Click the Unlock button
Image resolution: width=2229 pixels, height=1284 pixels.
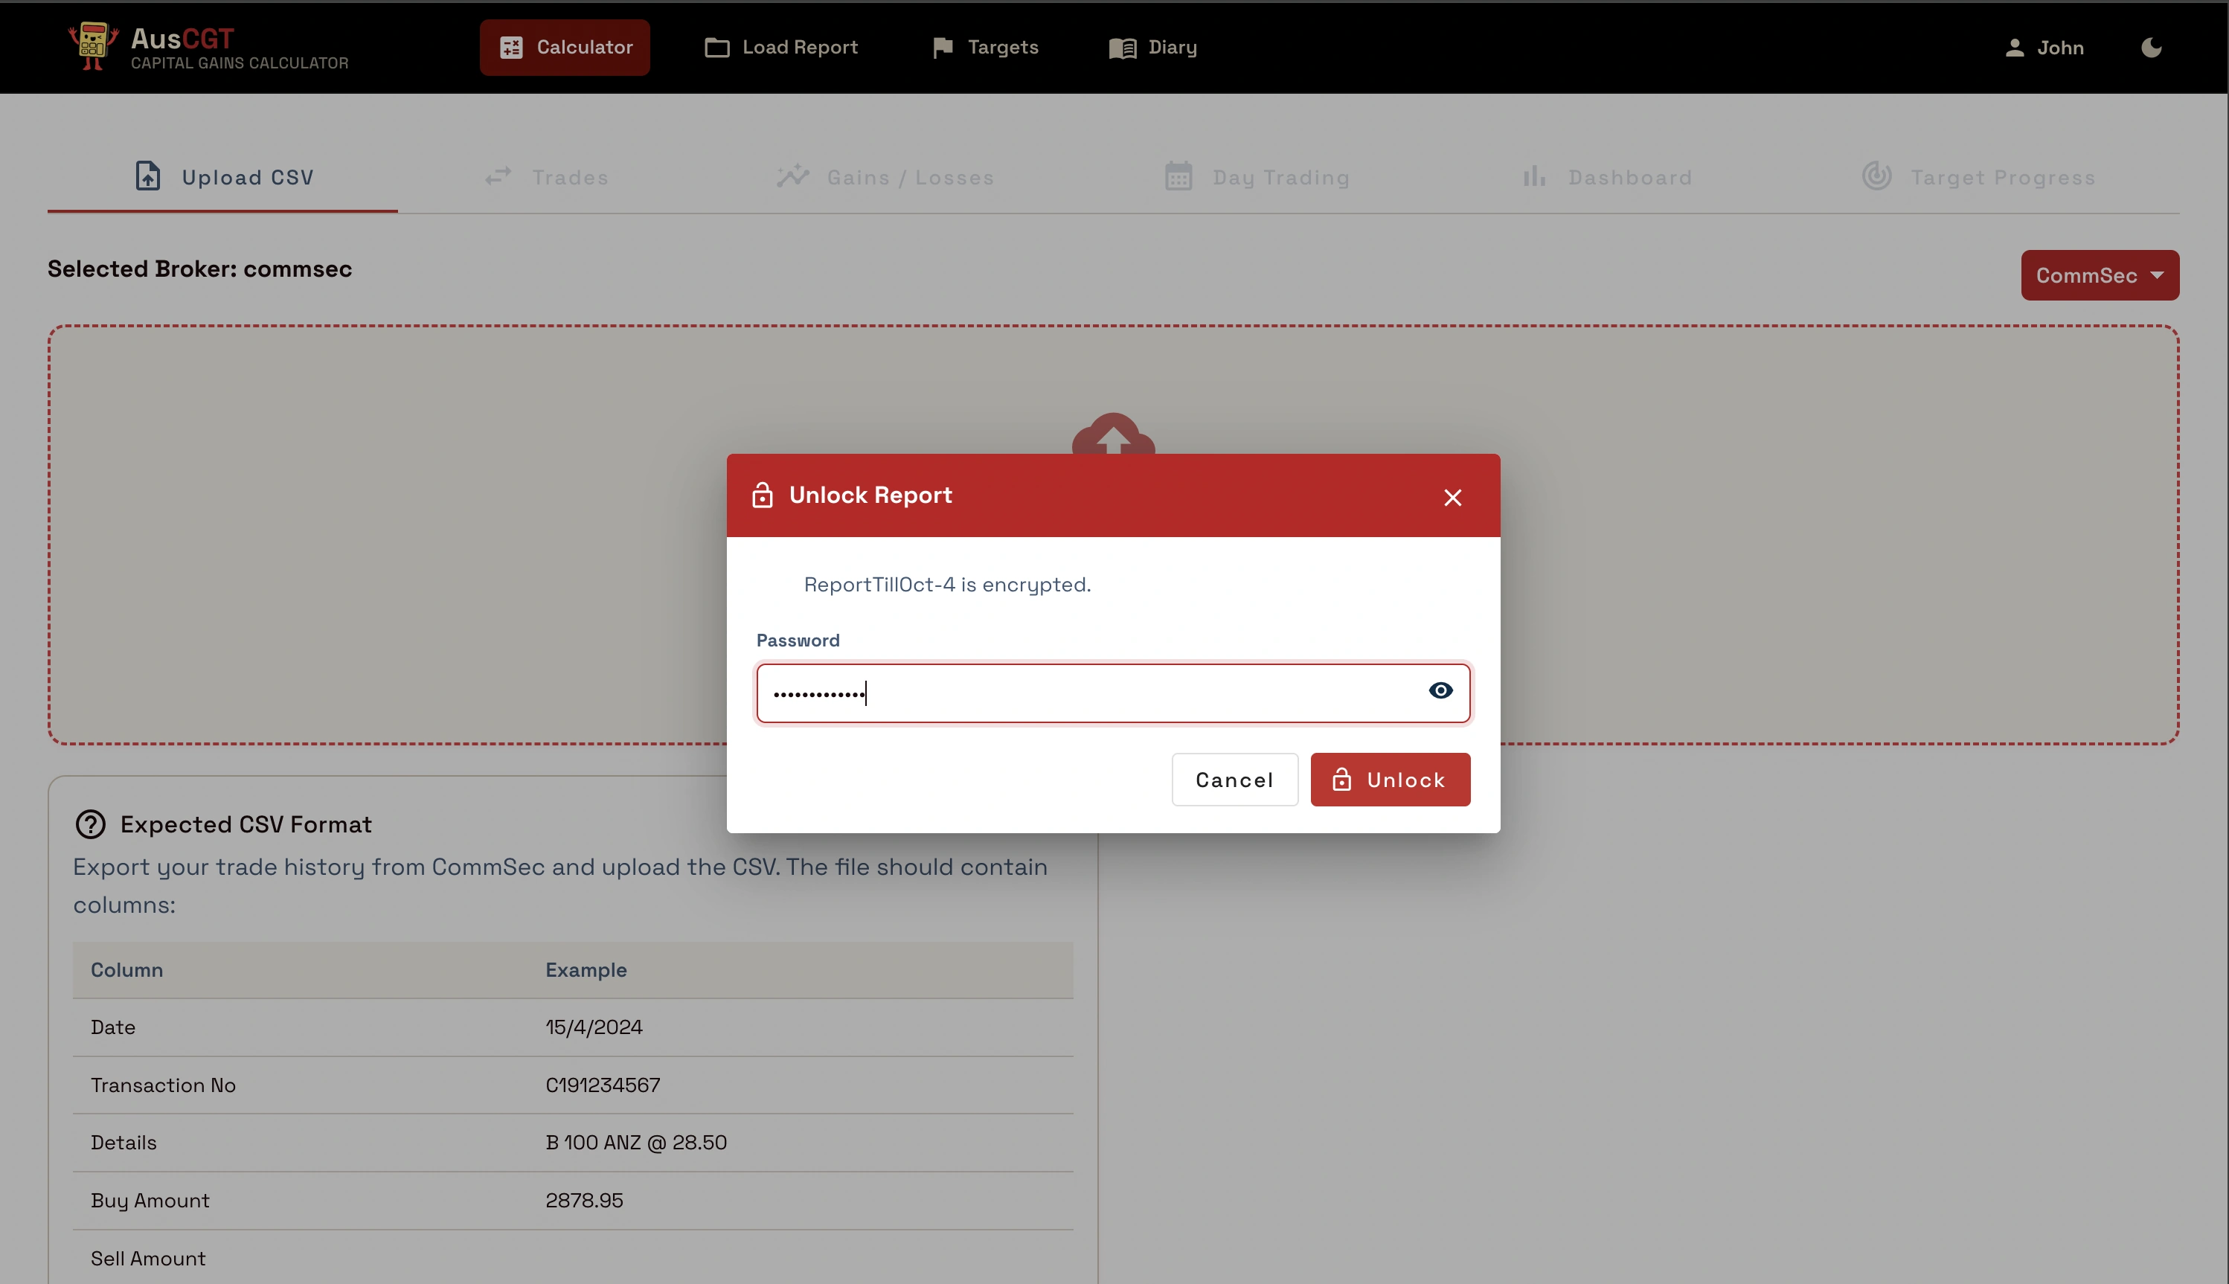1390,780
